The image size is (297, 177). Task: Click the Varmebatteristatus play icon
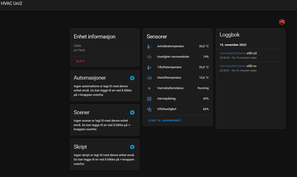coord(149,88)
